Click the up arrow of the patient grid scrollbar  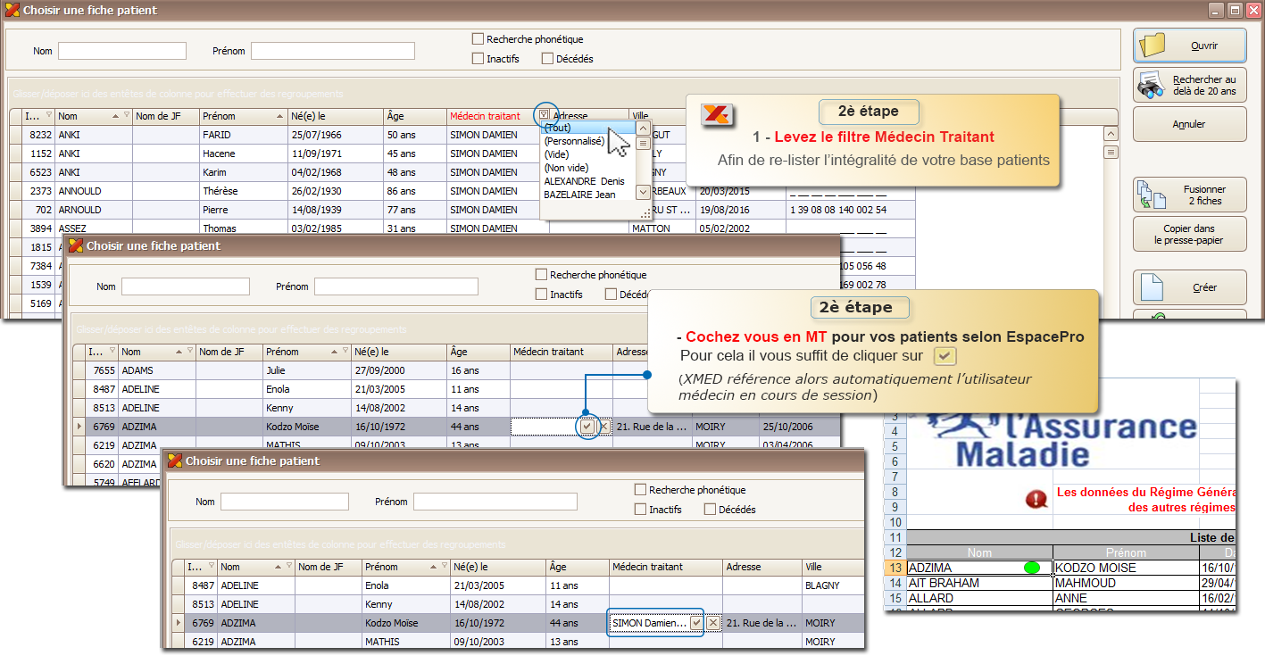click(x=1111, y=134)
